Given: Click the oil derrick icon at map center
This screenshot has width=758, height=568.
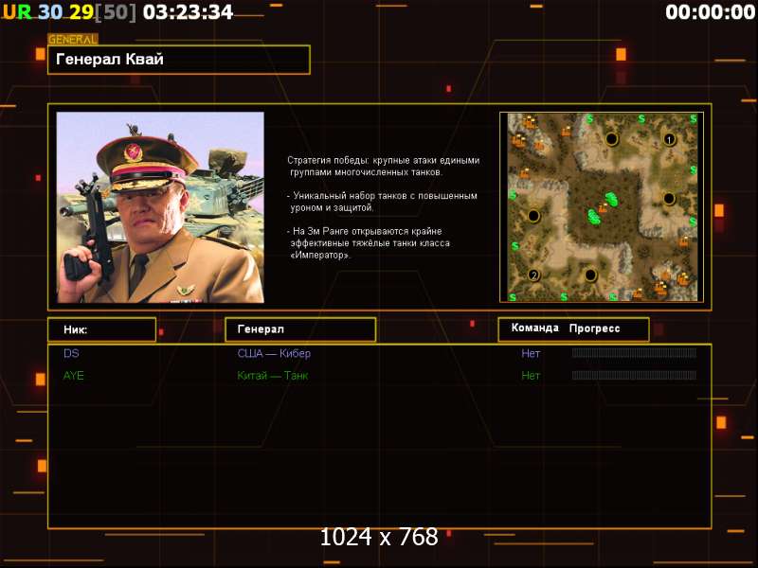Looking at the screenshot, I should click(x=603, y=208).
